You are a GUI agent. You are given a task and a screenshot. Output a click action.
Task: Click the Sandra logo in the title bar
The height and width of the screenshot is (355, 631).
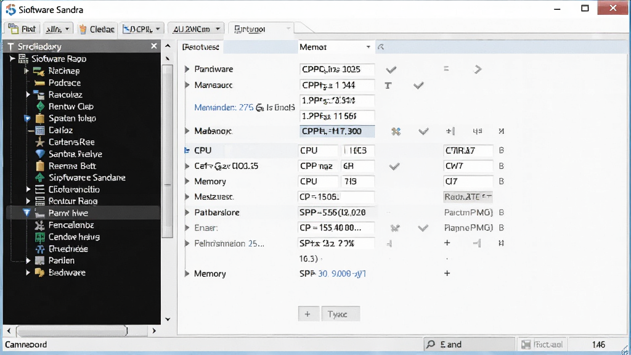(x=11, y=9)
